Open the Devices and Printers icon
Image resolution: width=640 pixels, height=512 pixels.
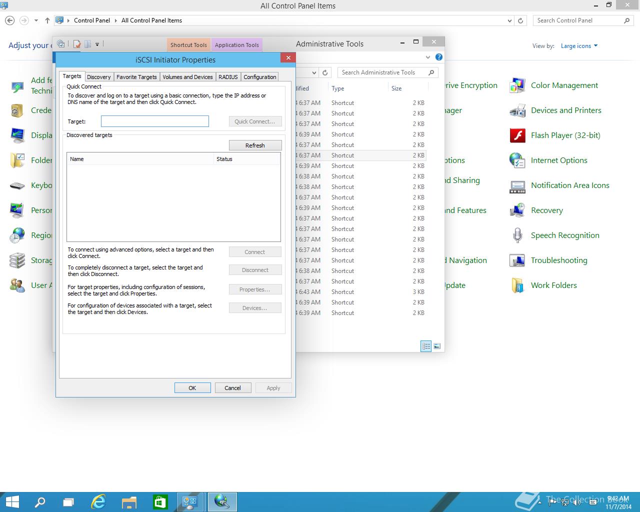pos(517,110)
